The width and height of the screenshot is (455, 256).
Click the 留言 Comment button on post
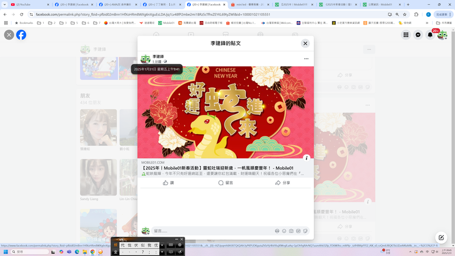click(226, 183)
